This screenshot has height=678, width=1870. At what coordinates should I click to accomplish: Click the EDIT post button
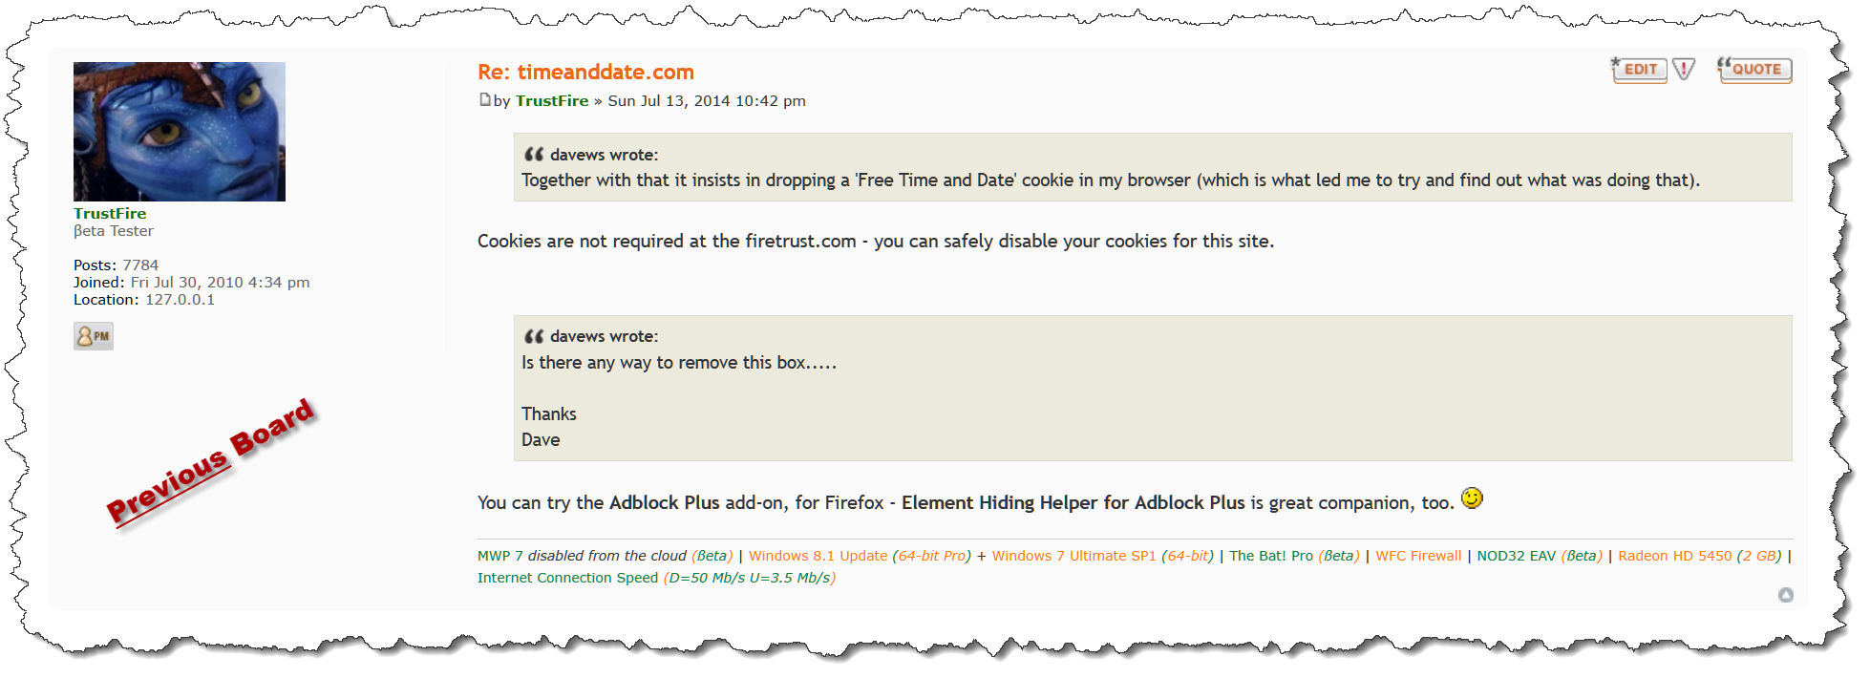(1639, 70)
